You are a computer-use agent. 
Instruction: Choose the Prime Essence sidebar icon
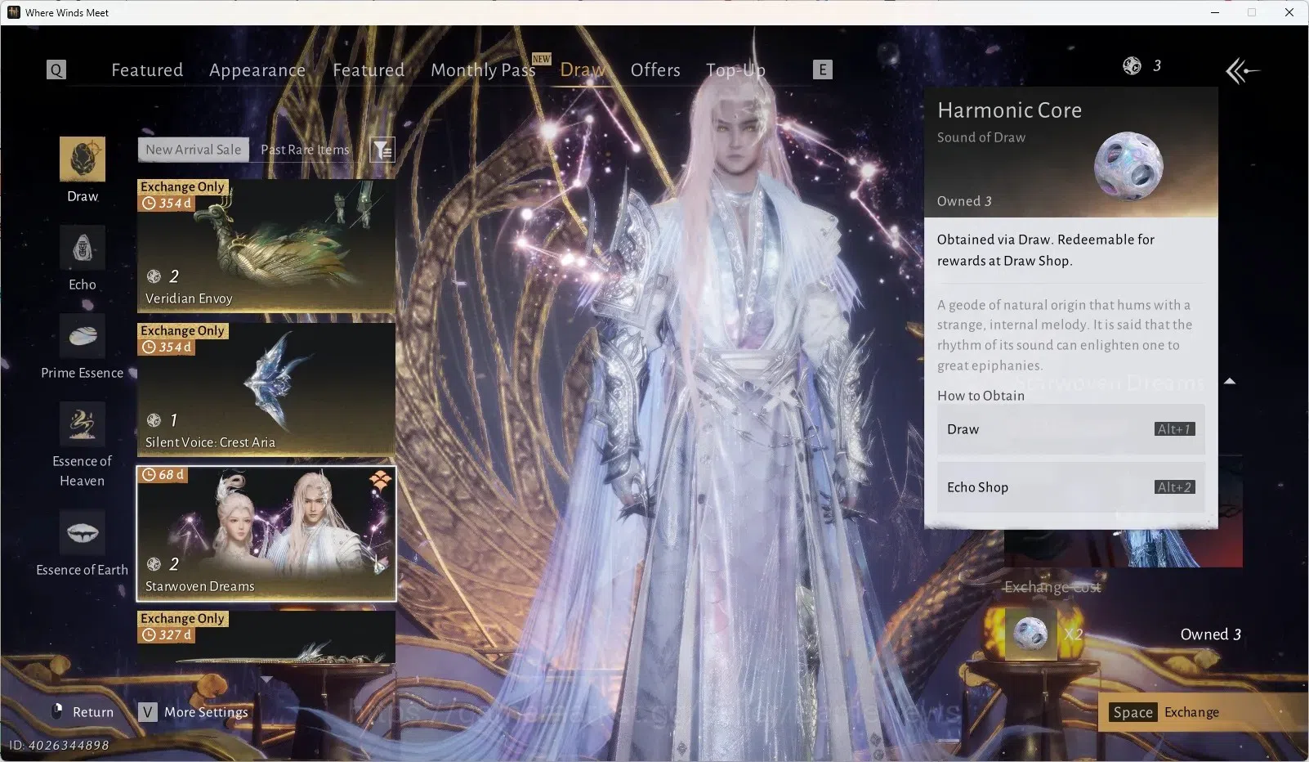pyautogui.click(x=83, y=335)
